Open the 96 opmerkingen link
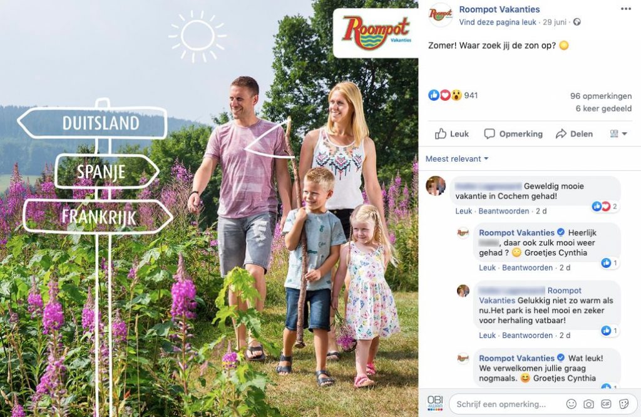Viewport: 641px width, 417px height. click(x=601, y=96)
